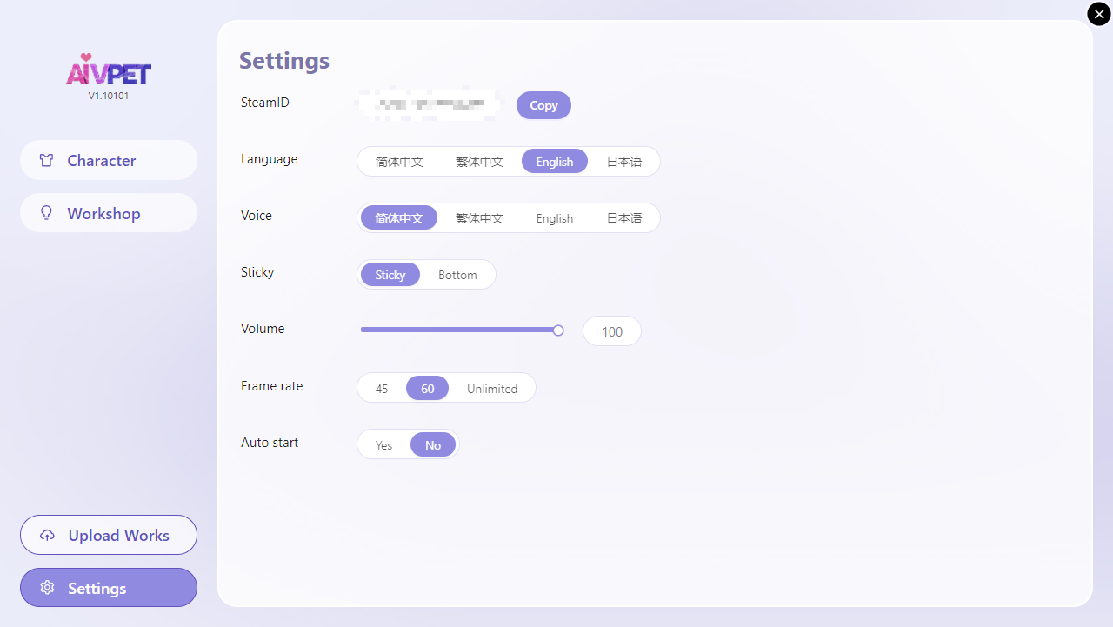This screenshot has width=1113, height=627.
Task: Click the Frame rate label
Action: 272,386
